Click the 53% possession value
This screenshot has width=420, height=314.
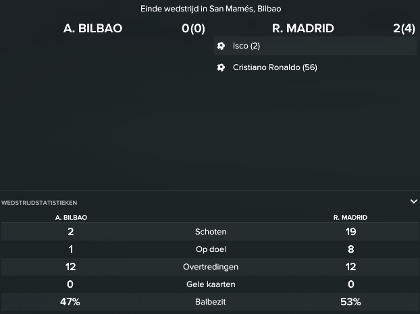(x=350, y=302)
